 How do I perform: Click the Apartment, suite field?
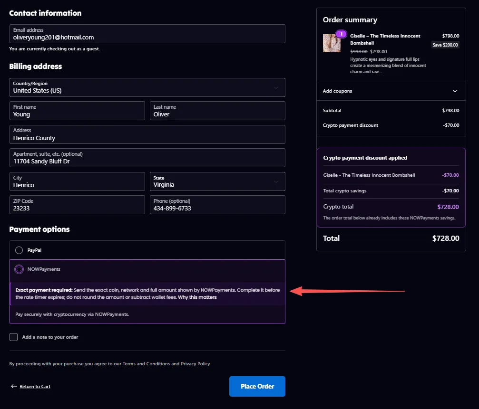[147, 158]
